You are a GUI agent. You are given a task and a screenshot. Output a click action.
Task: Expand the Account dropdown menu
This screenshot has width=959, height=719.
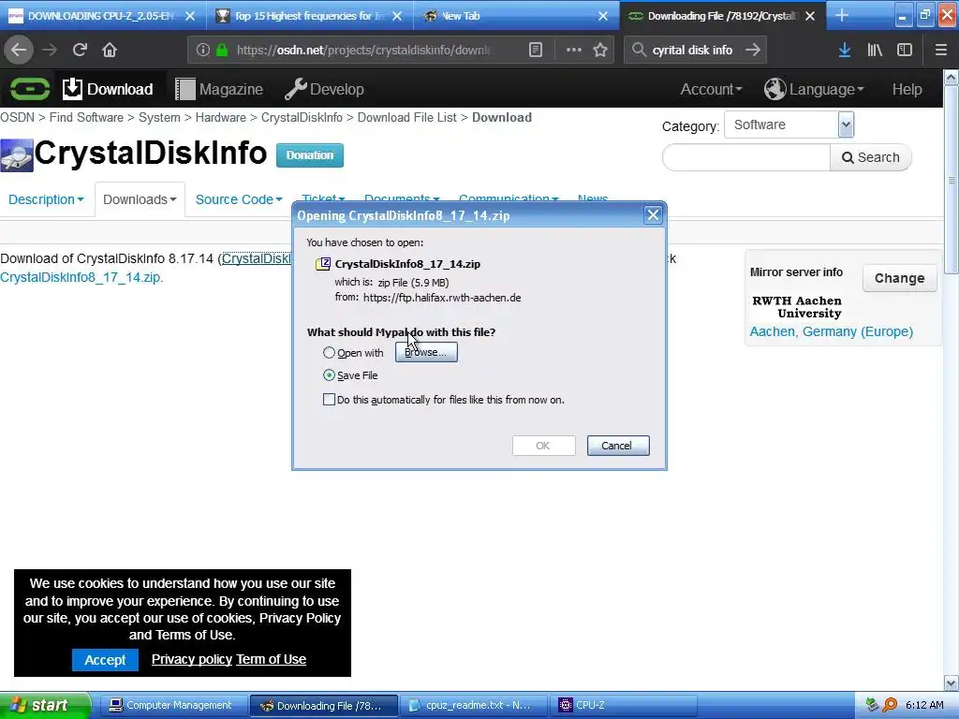point(711,89)
